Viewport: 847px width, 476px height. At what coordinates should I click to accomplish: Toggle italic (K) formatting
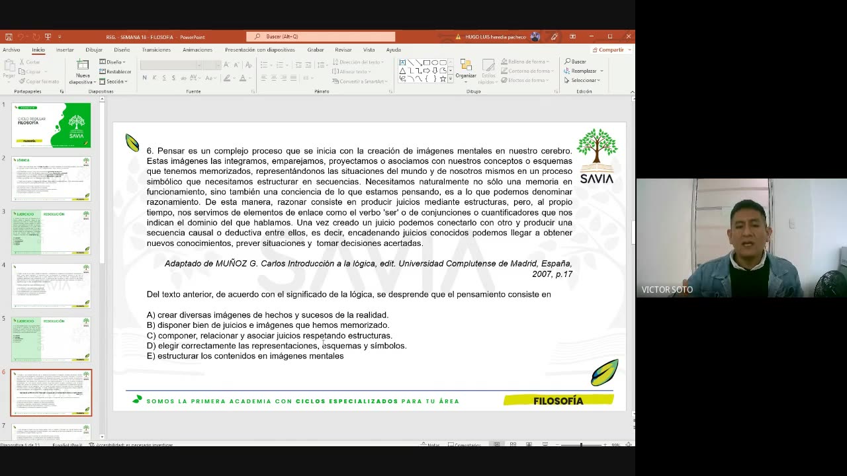click(x=154, y=78)
